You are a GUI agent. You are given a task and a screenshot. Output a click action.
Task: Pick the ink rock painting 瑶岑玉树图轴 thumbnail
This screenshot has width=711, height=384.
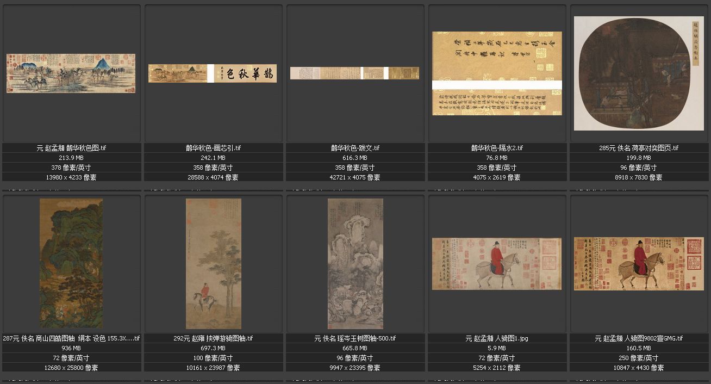pyautogui.click(x=355, y=263)
